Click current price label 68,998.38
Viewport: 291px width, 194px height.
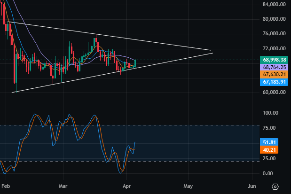274,60
